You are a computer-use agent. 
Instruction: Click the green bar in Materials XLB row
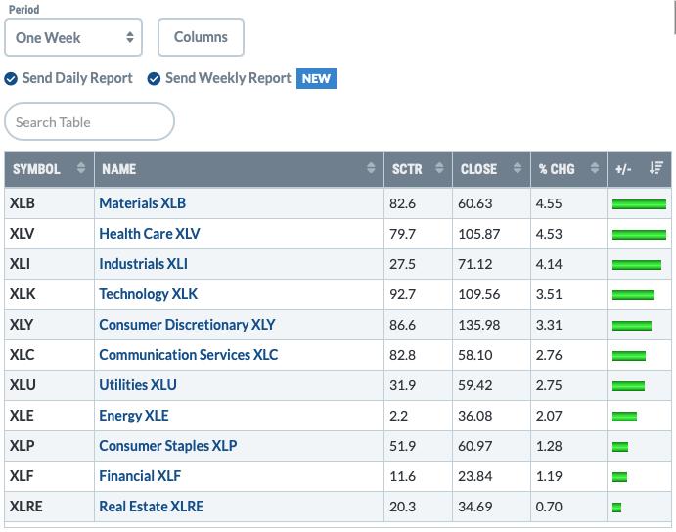pos(639,204)
